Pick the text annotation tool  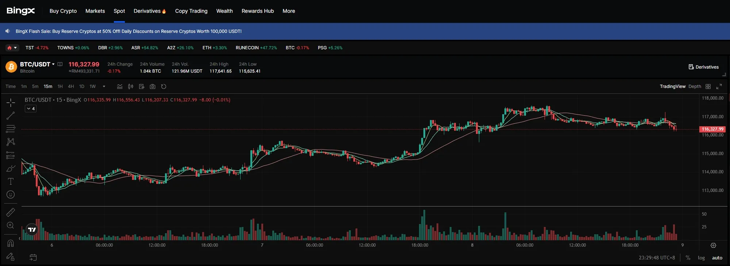point(11,182)
